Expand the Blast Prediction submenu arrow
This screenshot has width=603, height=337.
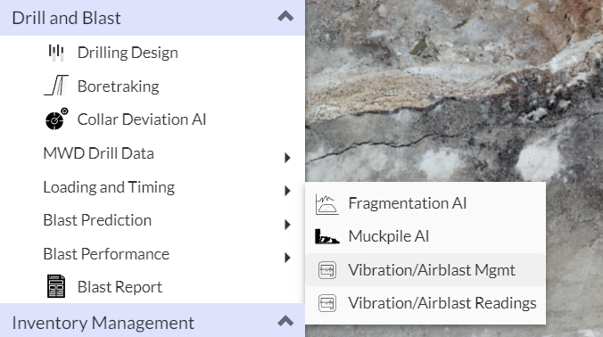pyautogui.click(x=287, y=225)
